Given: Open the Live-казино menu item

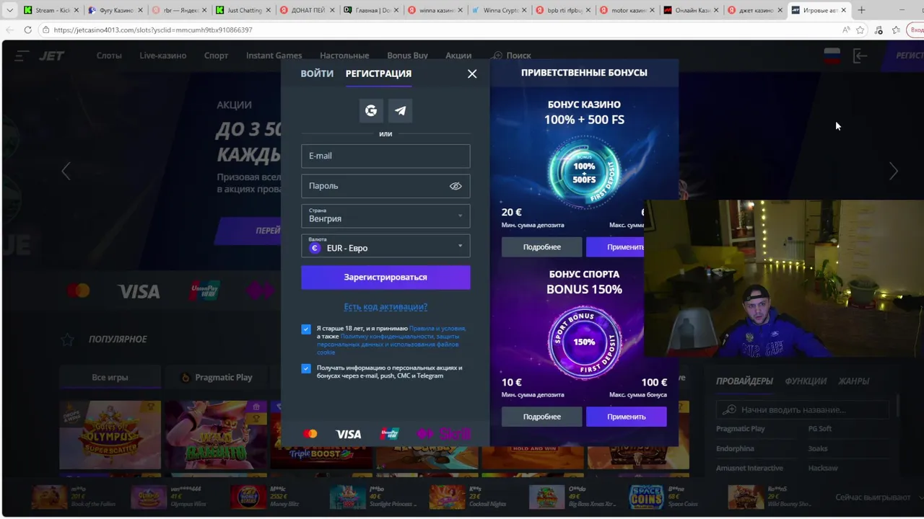Looking at the screenshot, I should click(x=163, y=56).
